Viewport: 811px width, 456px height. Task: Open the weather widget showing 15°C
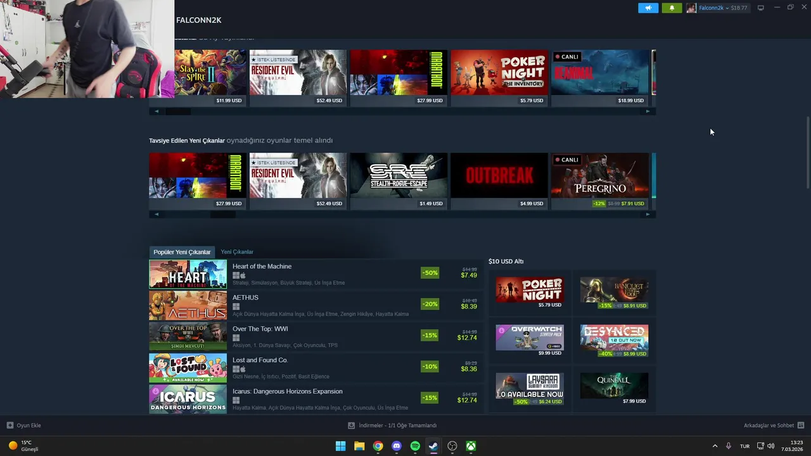[23, 446]
